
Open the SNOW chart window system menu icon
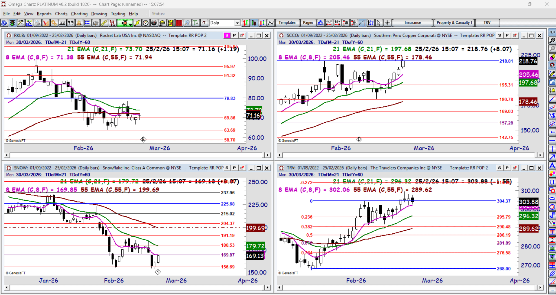tap(9, 168)
